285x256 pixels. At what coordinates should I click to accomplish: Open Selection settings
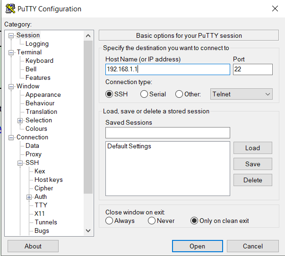point(39,120)
